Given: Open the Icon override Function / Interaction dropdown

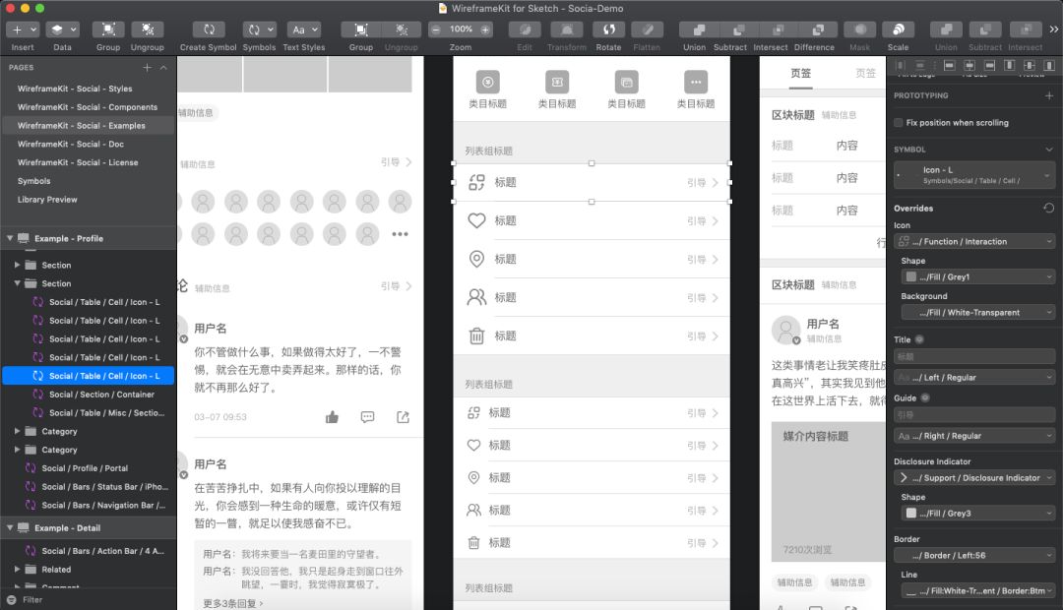Looking at the screenshot, I should [974, 241].
